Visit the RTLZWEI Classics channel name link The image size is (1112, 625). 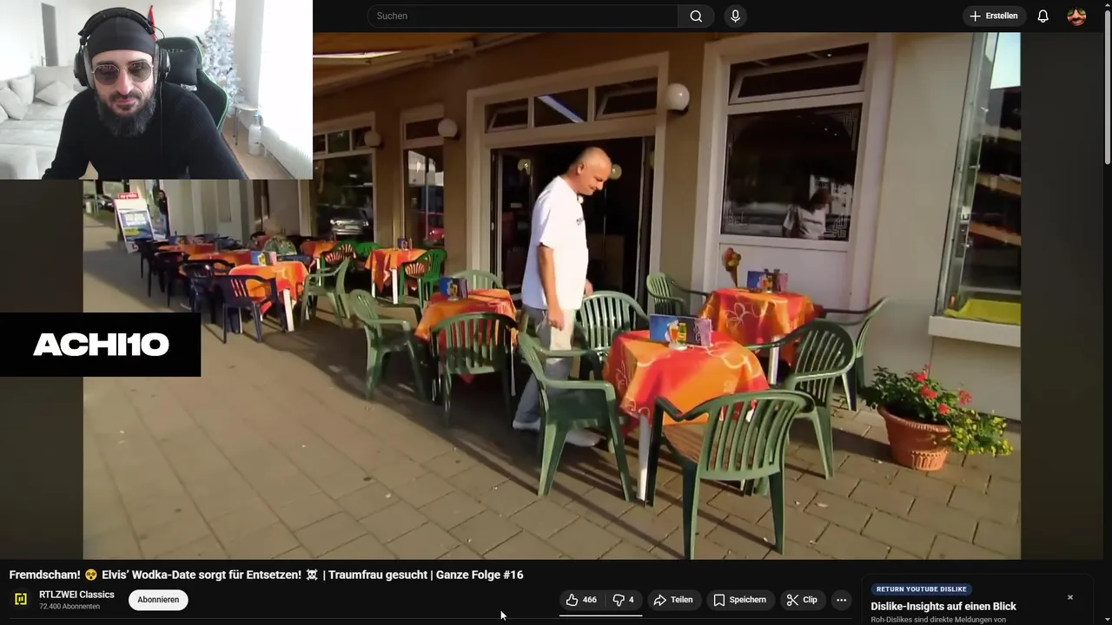pyautogui.click(x=76, y=595)
